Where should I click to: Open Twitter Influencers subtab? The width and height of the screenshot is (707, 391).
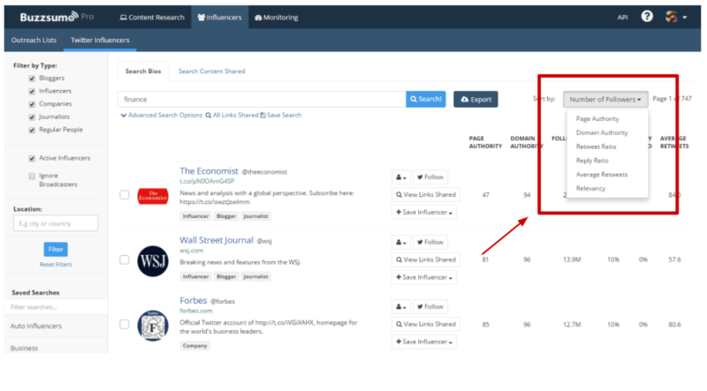[100, 40]
